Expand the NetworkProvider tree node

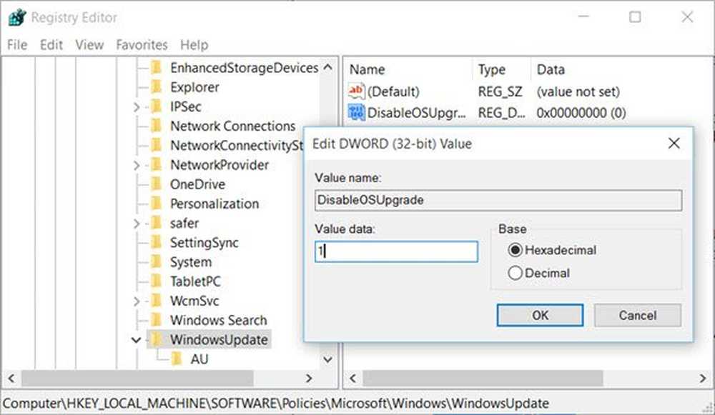[x=136, y=165]
